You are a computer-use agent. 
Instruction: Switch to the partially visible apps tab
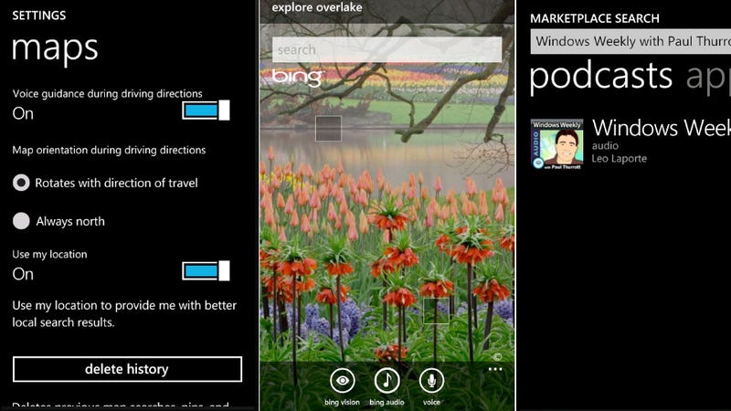point(708,78)
